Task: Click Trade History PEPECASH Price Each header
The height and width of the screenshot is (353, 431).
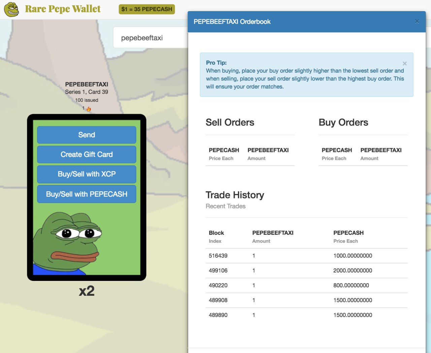Action: [349, 237]
